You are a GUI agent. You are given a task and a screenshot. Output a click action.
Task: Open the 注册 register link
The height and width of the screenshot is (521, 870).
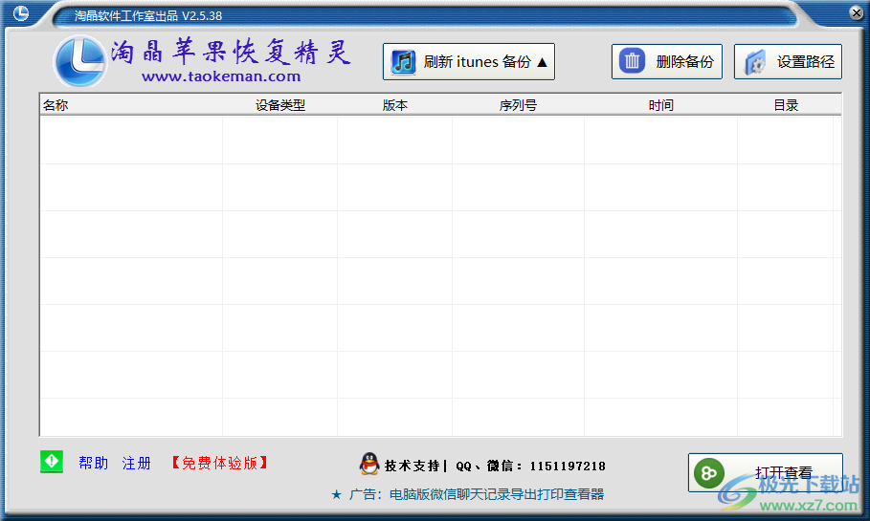[x=137, y=463]
